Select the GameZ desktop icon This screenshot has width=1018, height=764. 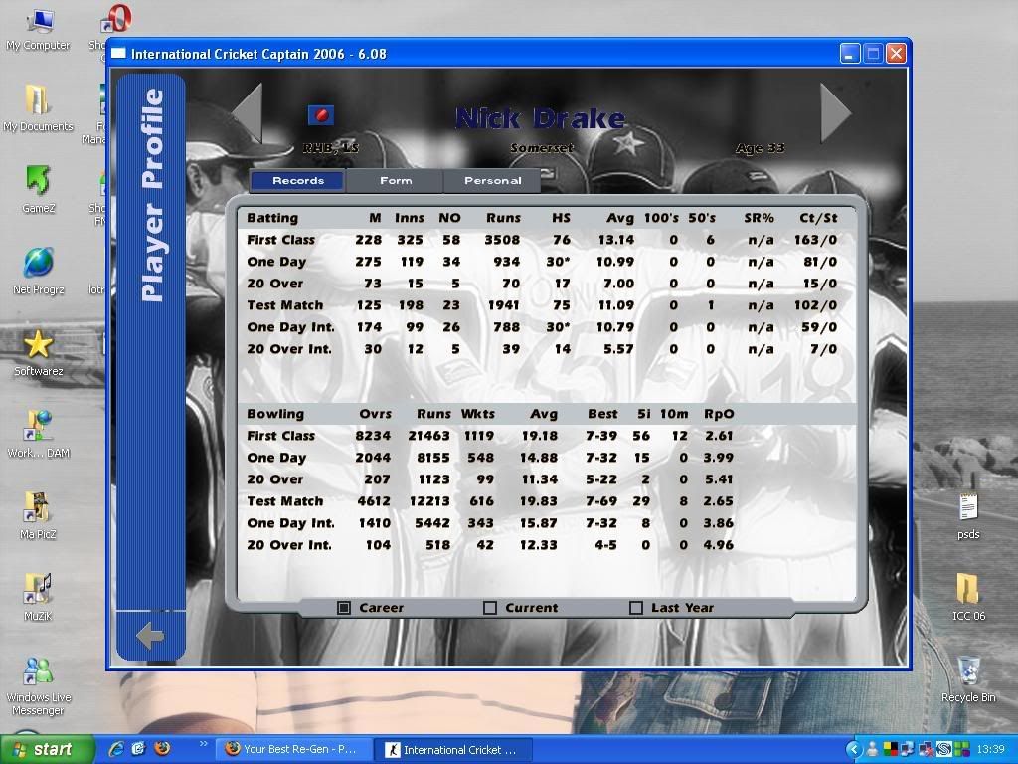coord(39,190)
